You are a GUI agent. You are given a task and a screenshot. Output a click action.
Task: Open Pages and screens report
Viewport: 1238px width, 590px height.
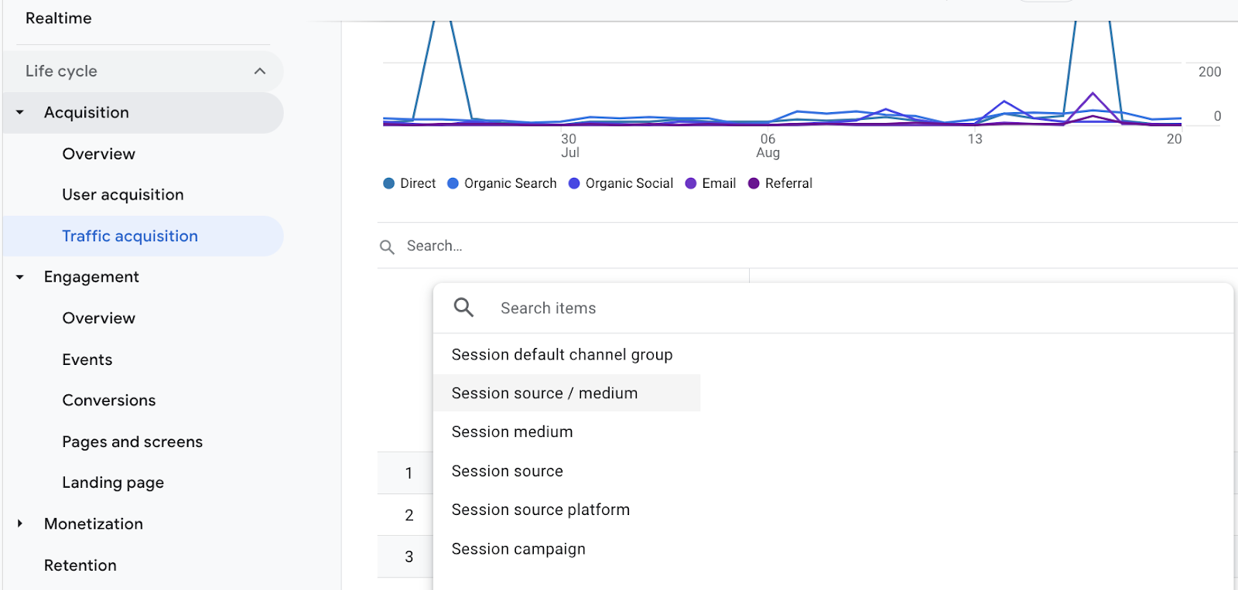coord(132,442)
